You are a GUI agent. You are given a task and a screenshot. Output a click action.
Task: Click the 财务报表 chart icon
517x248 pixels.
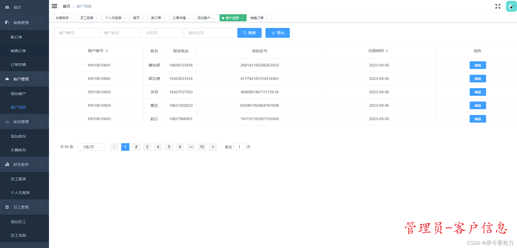click(7, 164)
